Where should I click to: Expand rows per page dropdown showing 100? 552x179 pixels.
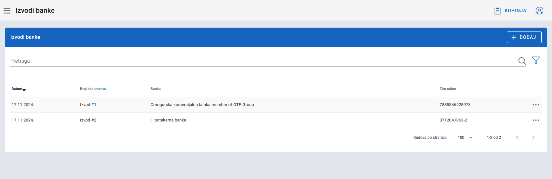click(465, 138)
